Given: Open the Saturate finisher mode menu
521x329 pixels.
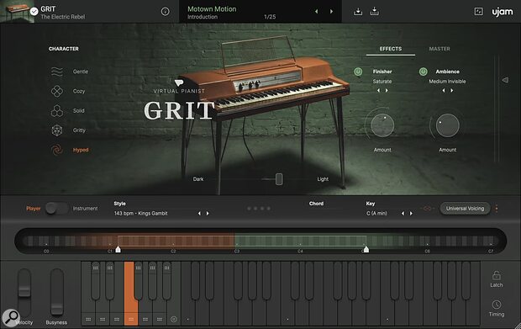Looking at the screenshot, I should point(382,82).
